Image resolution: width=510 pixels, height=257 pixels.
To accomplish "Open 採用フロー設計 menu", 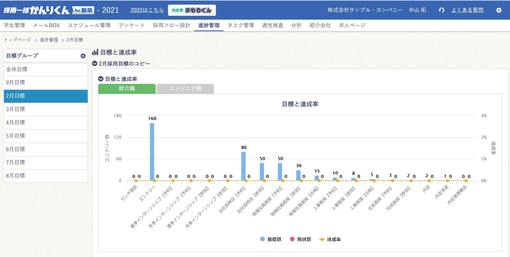I will tap(172, 25).
